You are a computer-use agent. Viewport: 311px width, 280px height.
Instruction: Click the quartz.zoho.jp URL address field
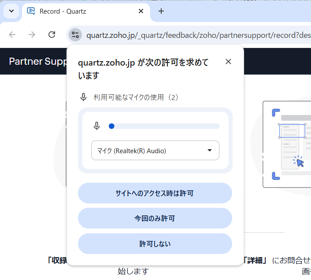click(194, 35)
